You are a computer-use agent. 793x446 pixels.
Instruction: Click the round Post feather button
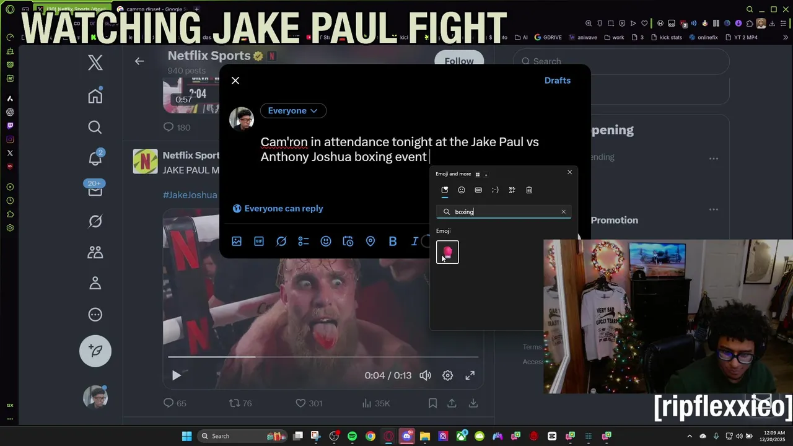pyautogui.click(x=95, y=351)
